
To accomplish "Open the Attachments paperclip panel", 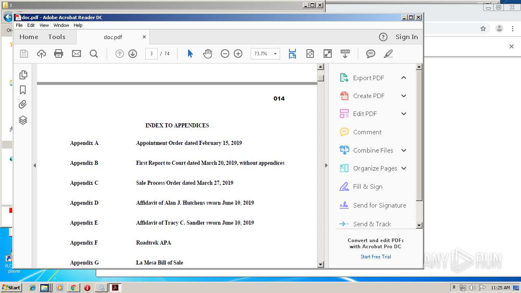I will [23, 105].
